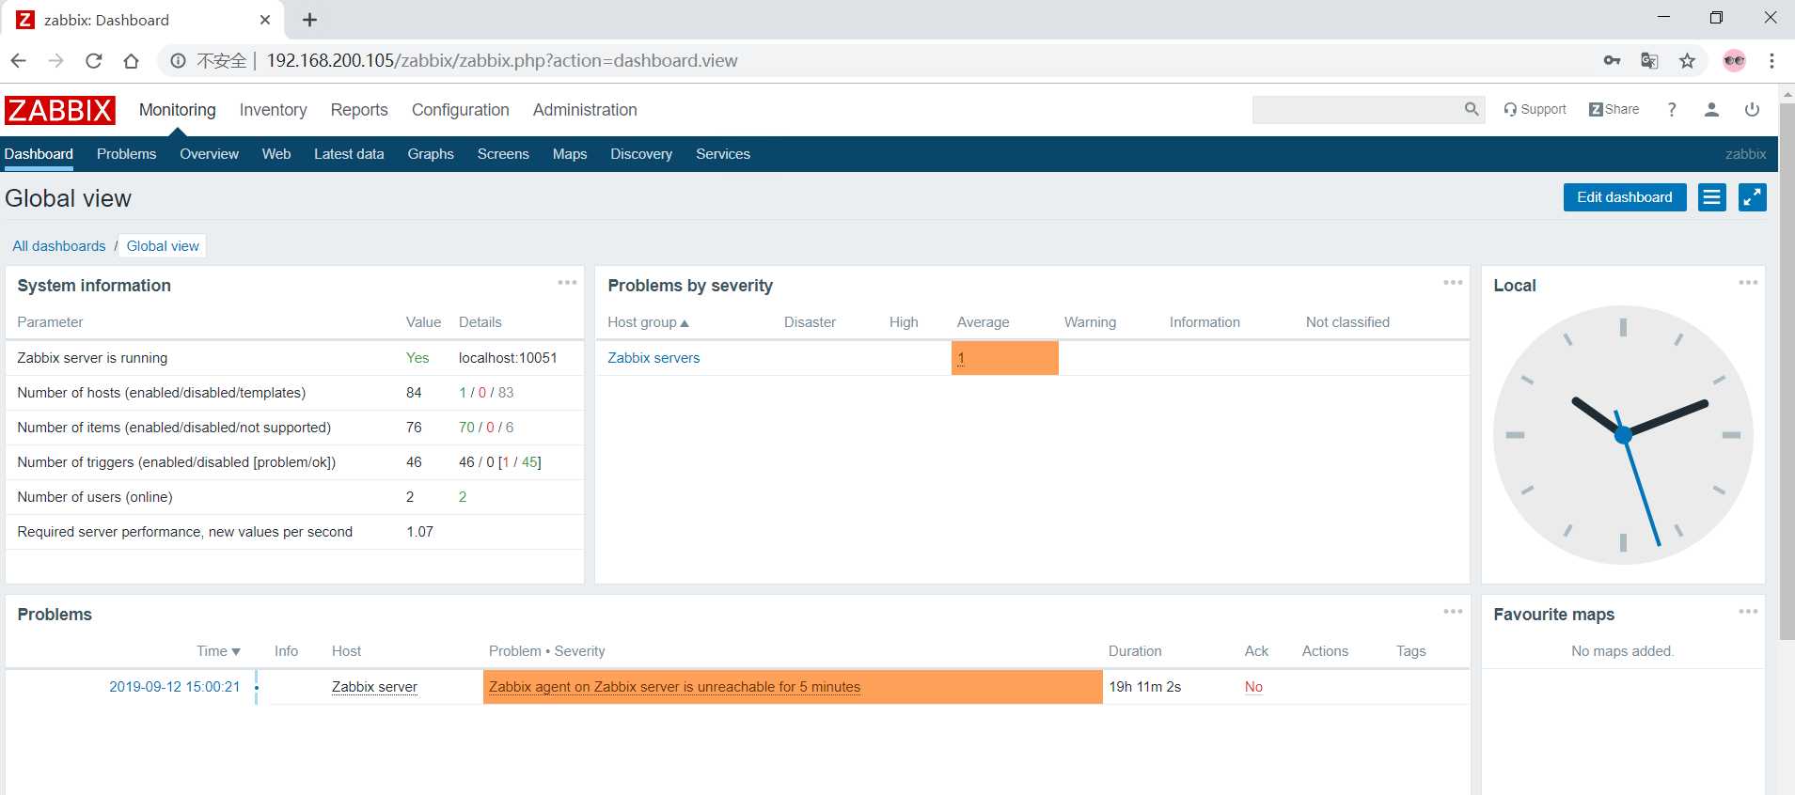The height and width of the screenshot is (795, 1795).
Task: Open Problems by severity widget options menu
Action: (x=1453, y=283)
